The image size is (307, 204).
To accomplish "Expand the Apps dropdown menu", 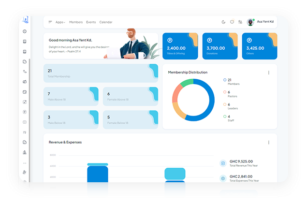I will 60,22.
